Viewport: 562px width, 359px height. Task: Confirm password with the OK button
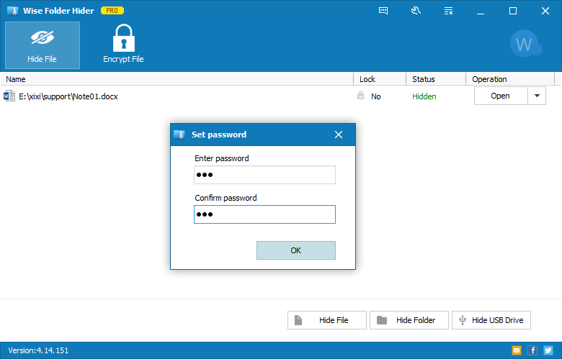[296, 250]
